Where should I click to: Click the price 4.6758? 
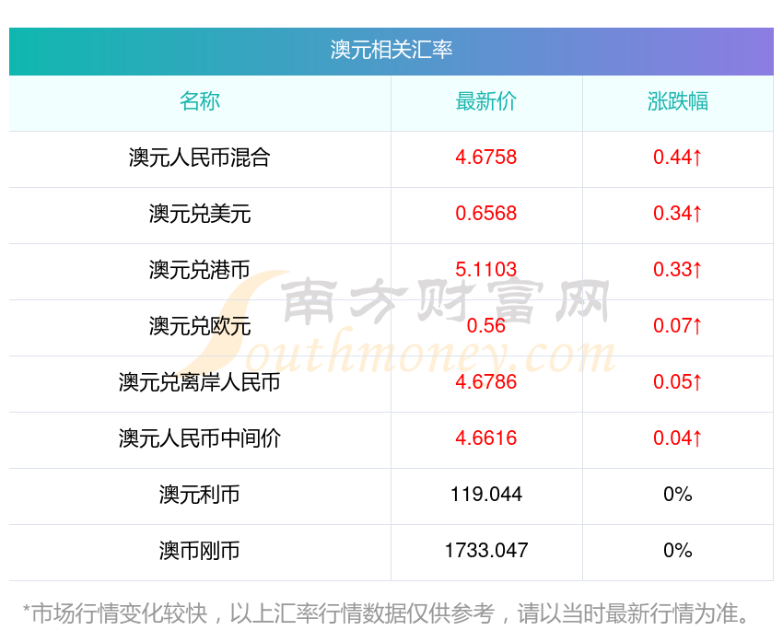coord(485,158)
